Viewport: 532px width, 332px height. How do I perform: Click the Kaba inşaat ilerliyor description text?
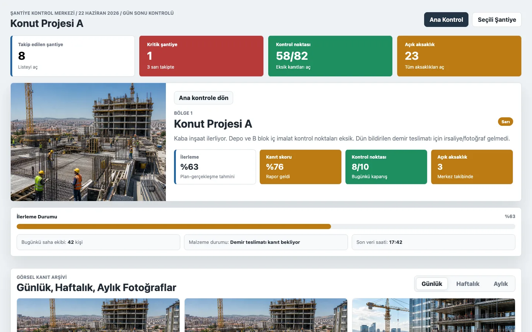click(342, 138)
